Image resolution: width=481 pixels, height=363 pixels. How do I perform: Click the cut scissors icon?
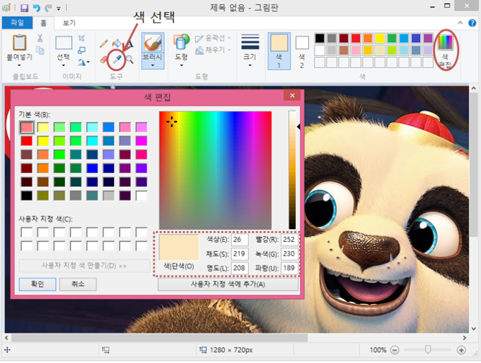[40, 38]
